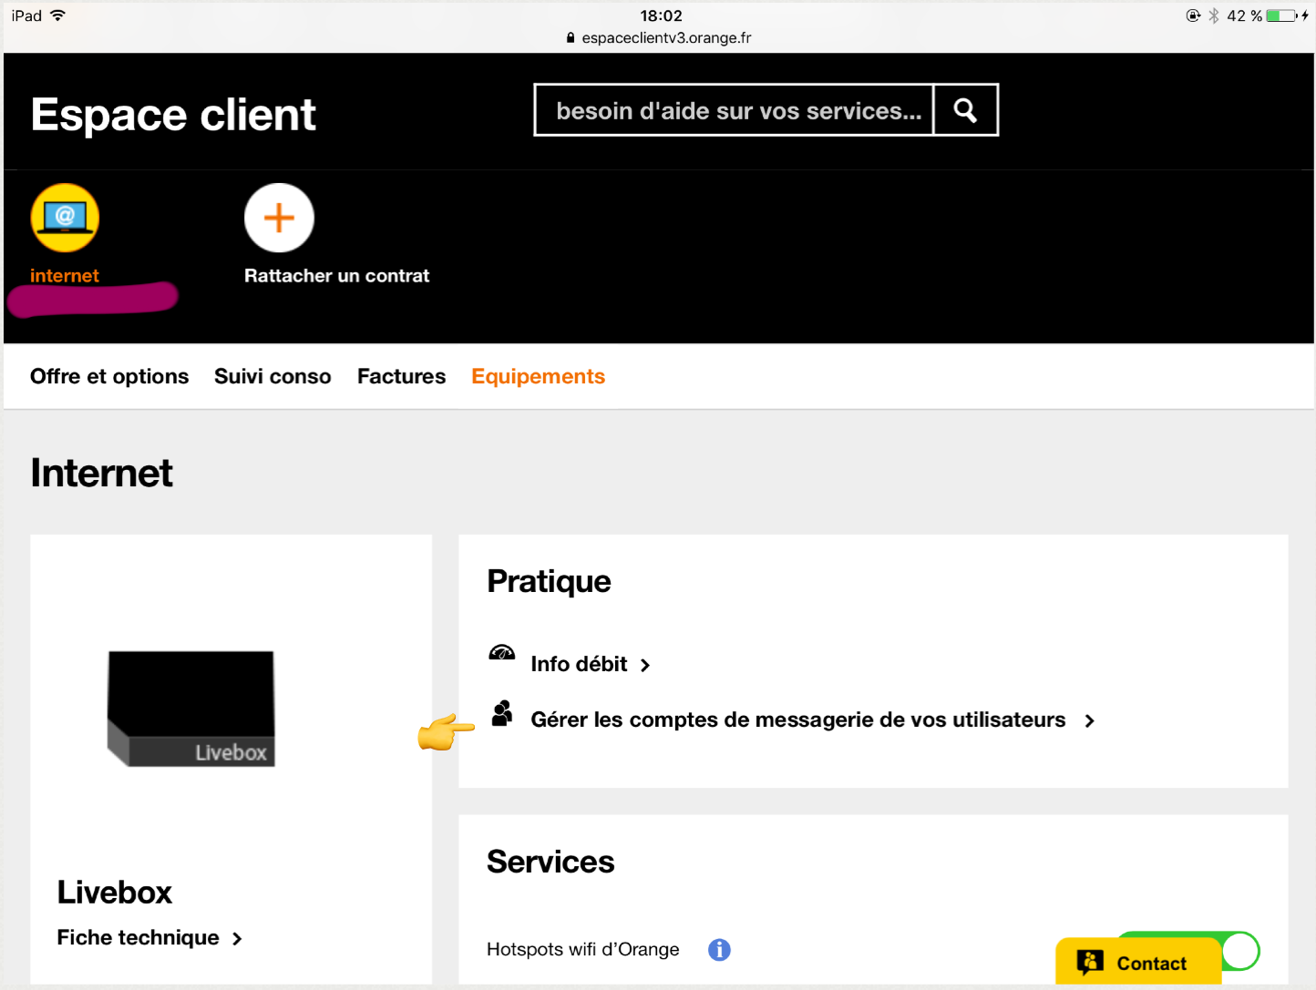The width and height of the screenshot is (1316, 990).
Task: Tap the 18:02 clock in status bar
Action: (661, 15)
